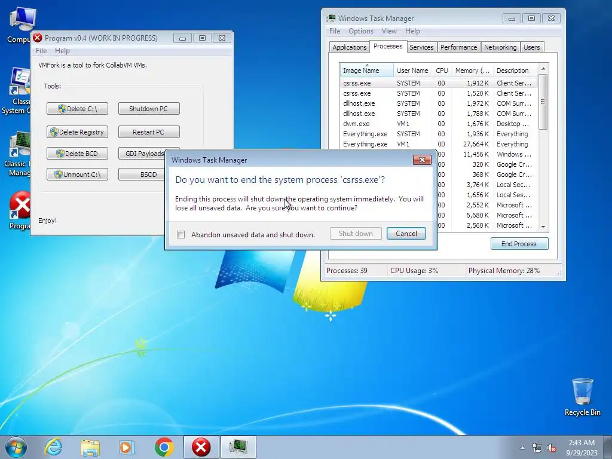Sort by Description column header
This screenshot has height=459, width=612.
515,71
